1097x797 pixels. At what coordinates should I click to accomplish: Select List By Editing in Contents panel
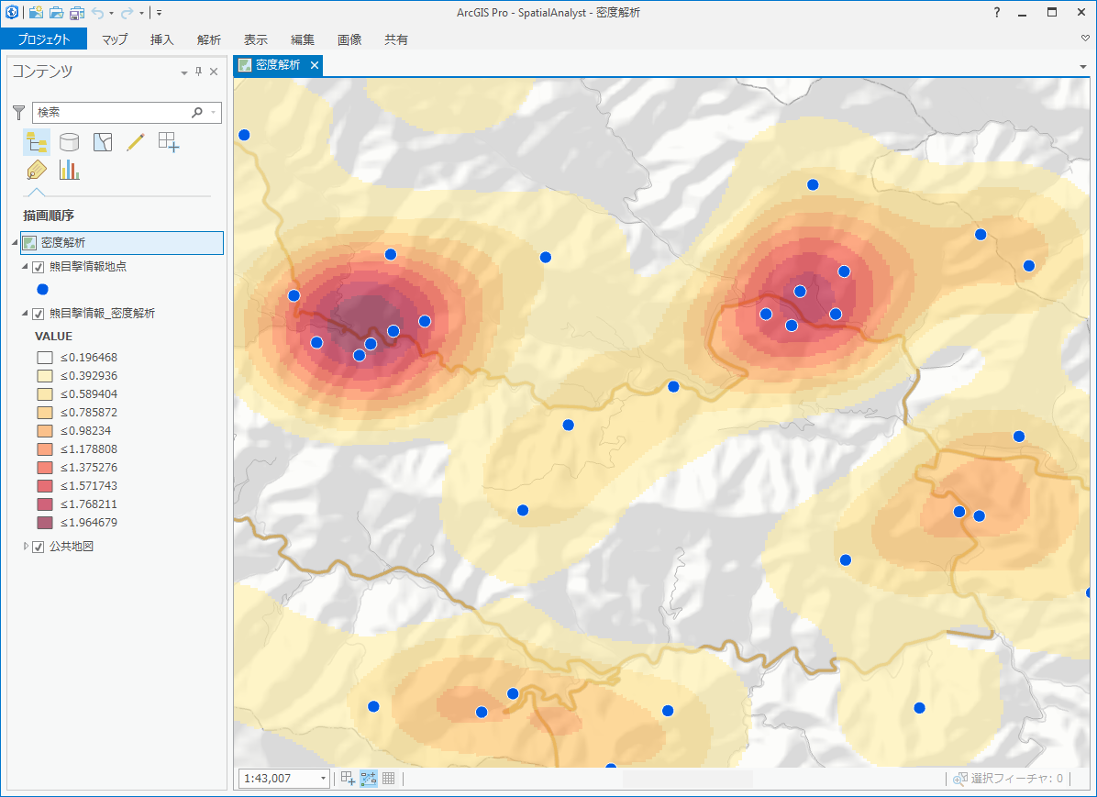pos(135,141)
